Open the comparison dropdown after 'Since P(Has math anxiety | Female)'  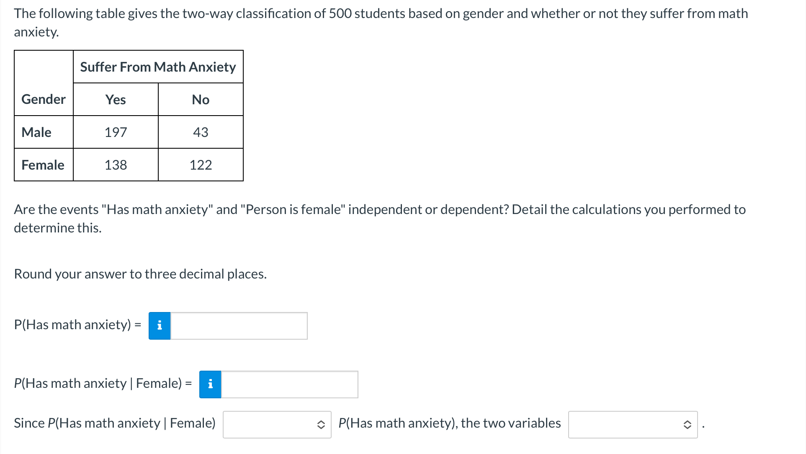pos(277,424)
